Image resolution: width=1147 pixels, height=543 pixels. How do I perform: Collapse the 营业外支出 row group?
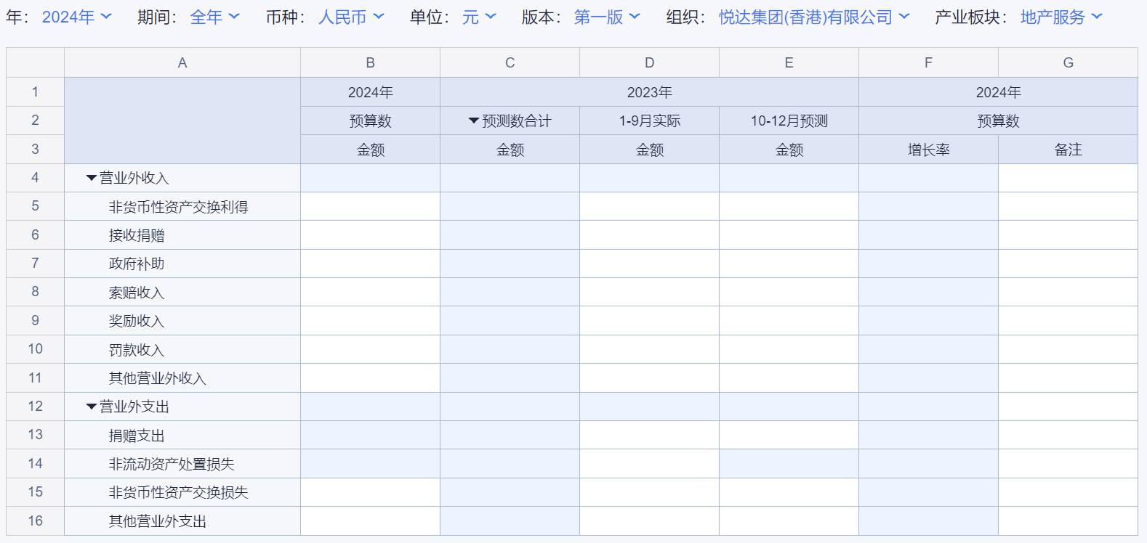click(92, 407)
